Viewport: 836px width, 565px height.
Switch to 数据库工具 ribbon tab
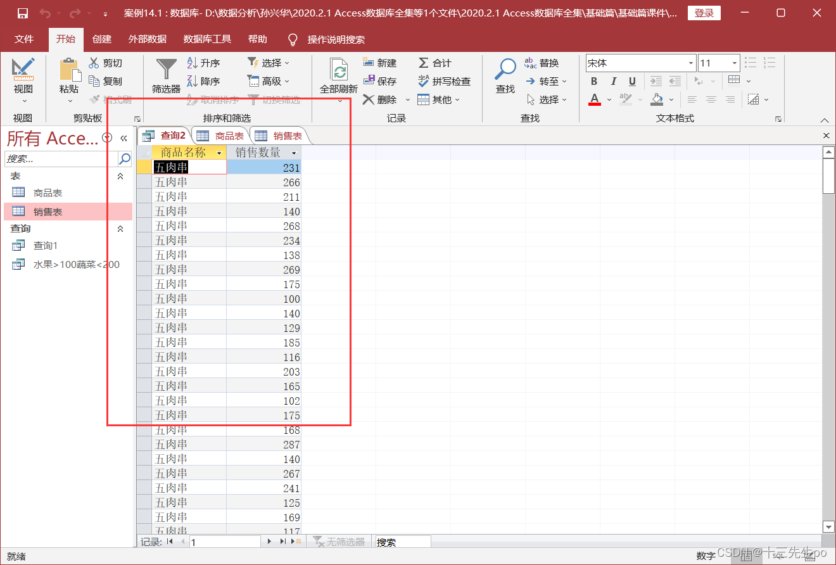coord(207,39)
